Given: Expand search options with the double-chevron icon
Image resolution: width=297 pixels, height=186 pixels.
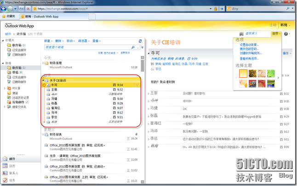Looking at the screenshot, I should click(143, 47).
